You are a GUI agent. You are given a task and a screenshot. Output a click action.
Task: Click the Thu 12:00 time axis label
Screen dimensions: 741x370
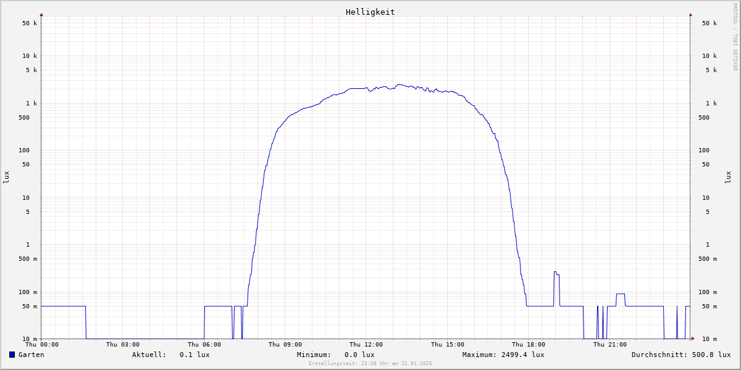pos(366,345)
